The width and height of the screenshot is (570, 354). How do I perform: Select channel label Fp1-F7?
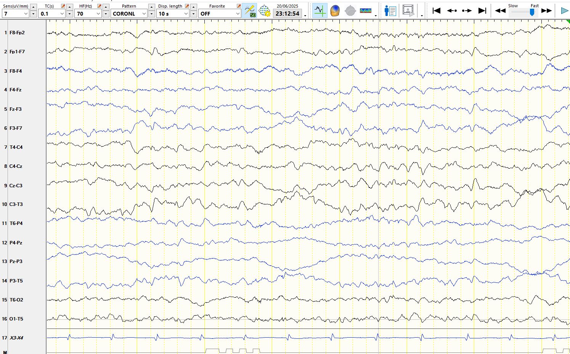(17, 52)
